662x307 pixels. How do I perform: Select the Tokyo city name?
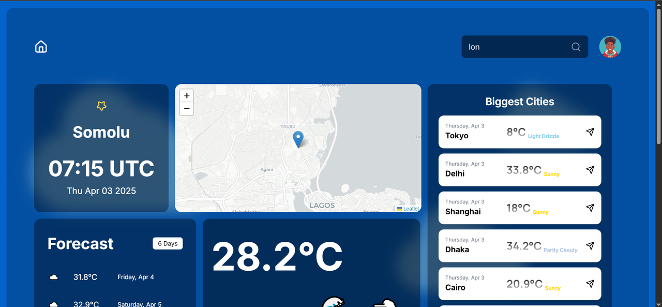pyautogui.click(x=457, y=136)
